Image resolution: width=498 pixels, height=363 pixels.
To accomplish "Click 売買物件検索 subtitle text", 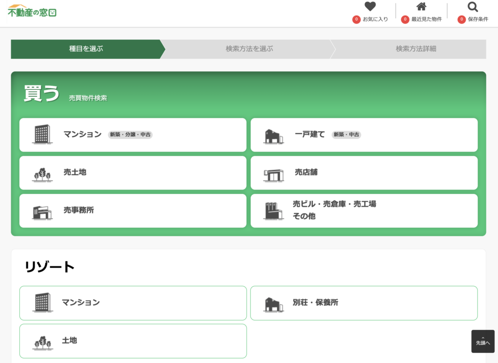I will click(88, 98).
